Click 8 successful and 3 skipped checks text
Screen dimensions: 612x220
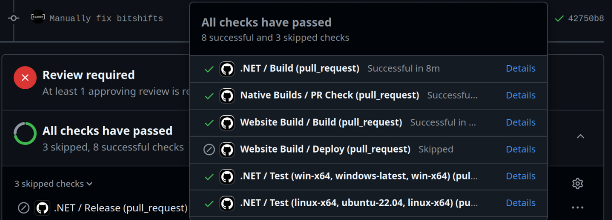[x=275, y=38]
